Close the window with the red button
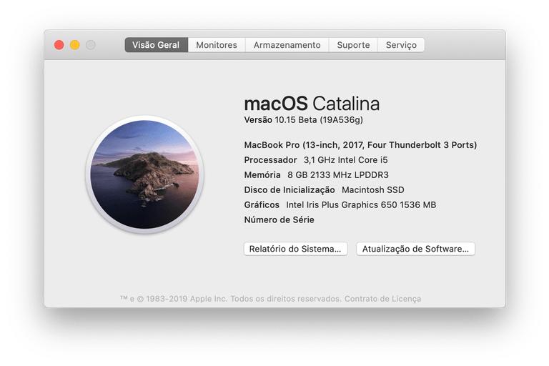The height and width of the screenshot is (366, 549). (59, 45)
